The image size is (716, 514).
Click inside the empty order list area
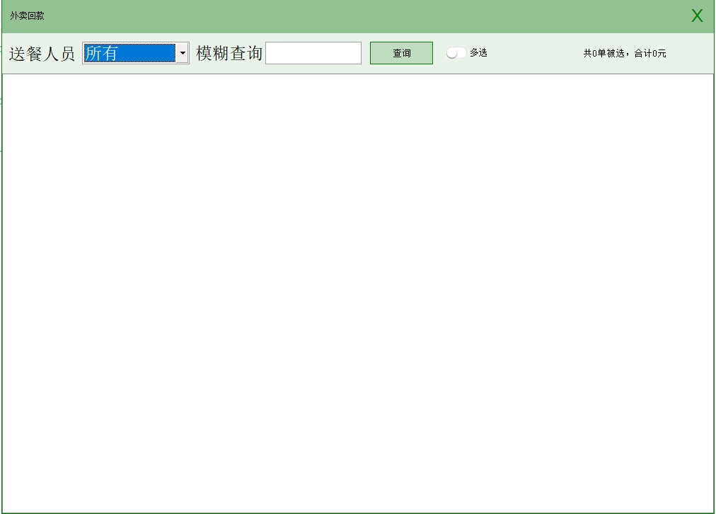point(357,283)
